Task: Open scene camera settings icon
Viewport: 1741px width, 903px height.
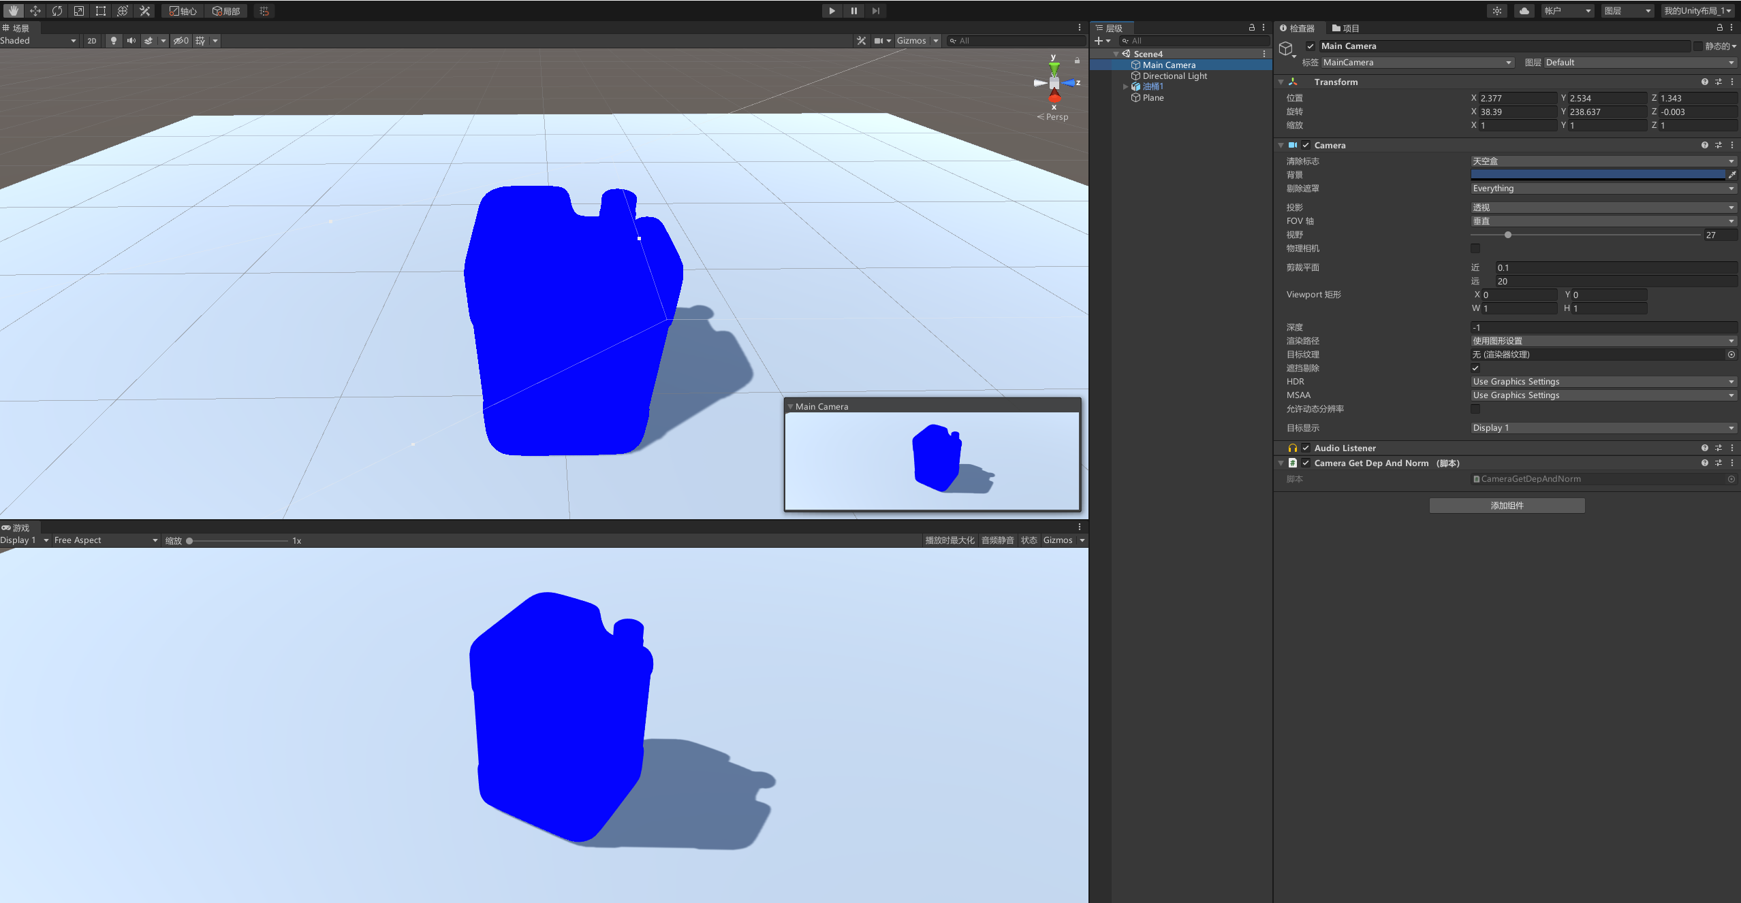Action: (879, 41)
